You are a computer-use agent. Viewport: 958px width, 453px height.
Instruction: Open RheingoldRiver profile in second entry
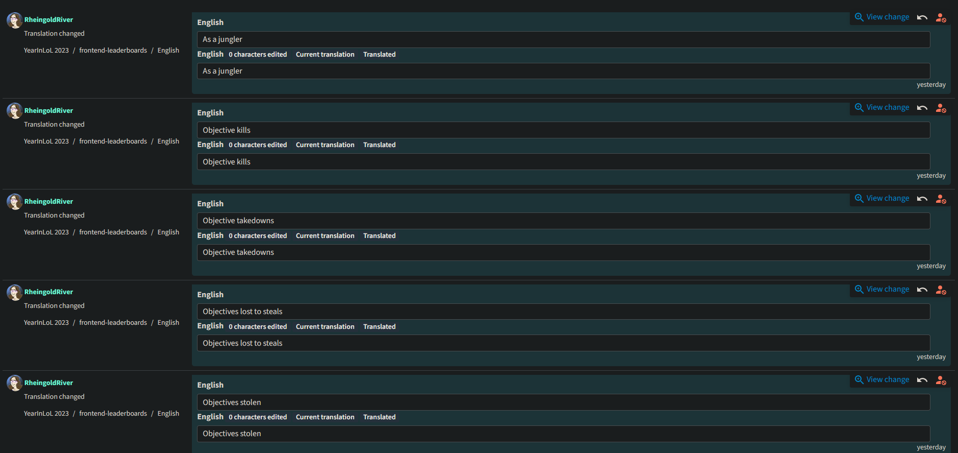coord(48,110)
